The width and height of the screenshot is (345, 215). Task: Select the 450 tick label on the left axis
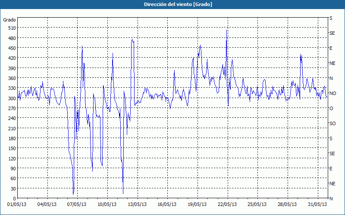(x=12, y=48)
